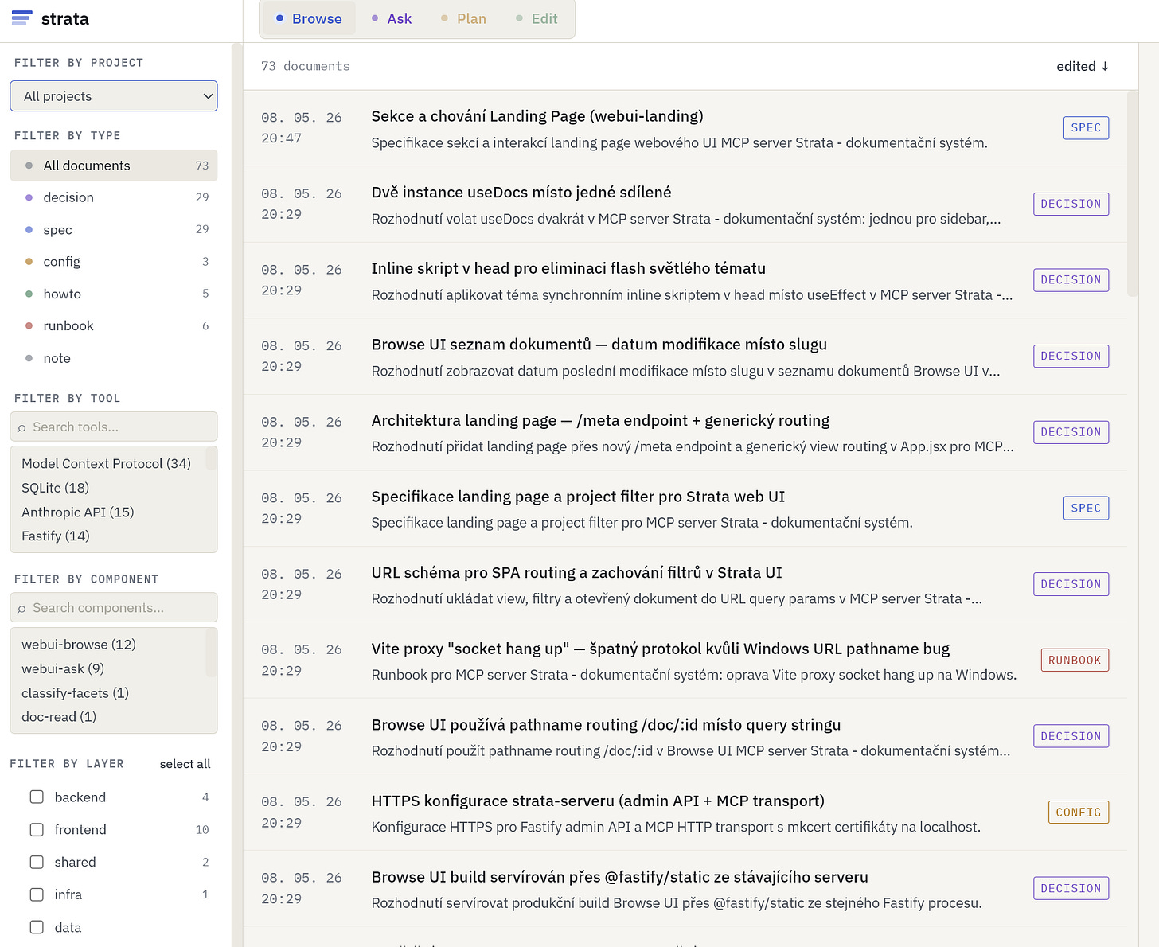Image resolution: width=1159 pixels, height=947 pixels.
Task: Click DECISION badge on Dvě instance useDocs row
Action: click(1071, 204)
